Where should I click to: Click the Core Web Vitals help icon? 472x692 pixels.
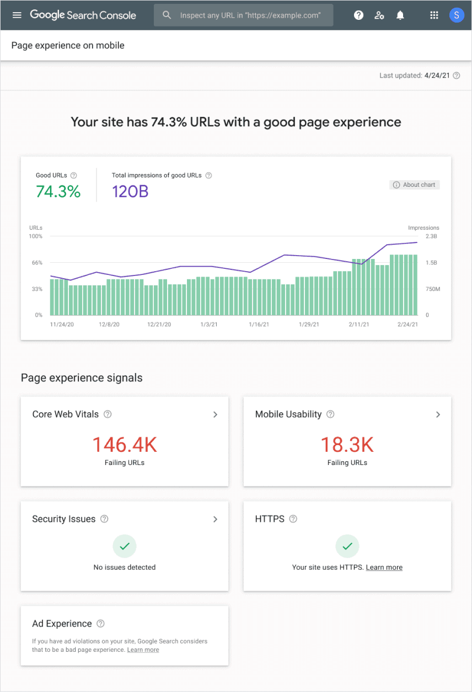pyautogui.click(x=108, y=414)
